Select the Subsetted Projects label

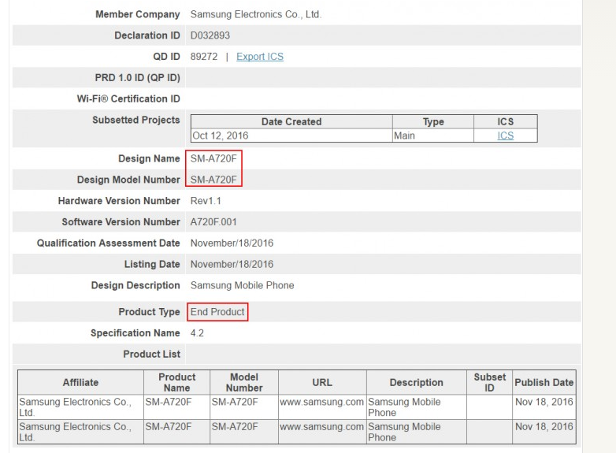point(136,121)
